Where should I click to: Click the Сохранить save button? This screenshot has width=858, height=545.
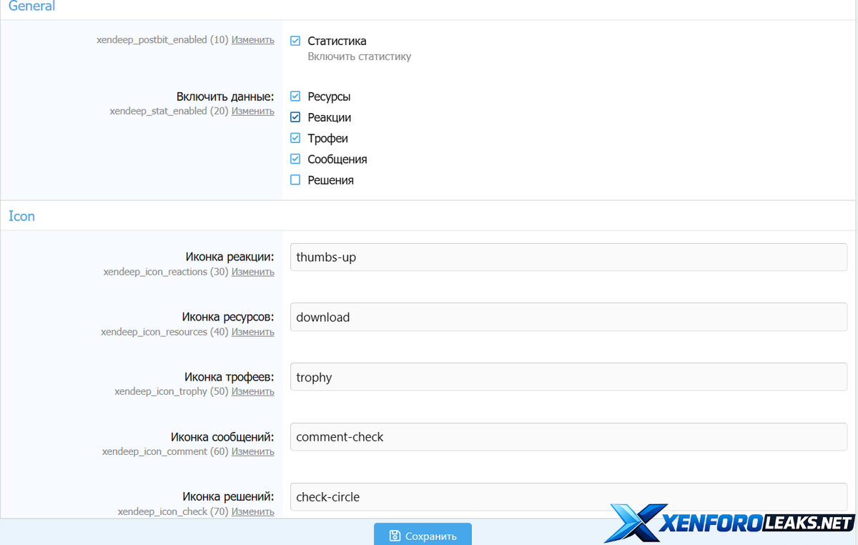423,535
